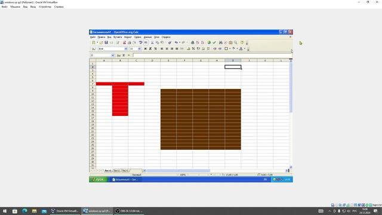The image size is (382, 215).
Task: Toggle Align Right
Action: tap(172, 49)
